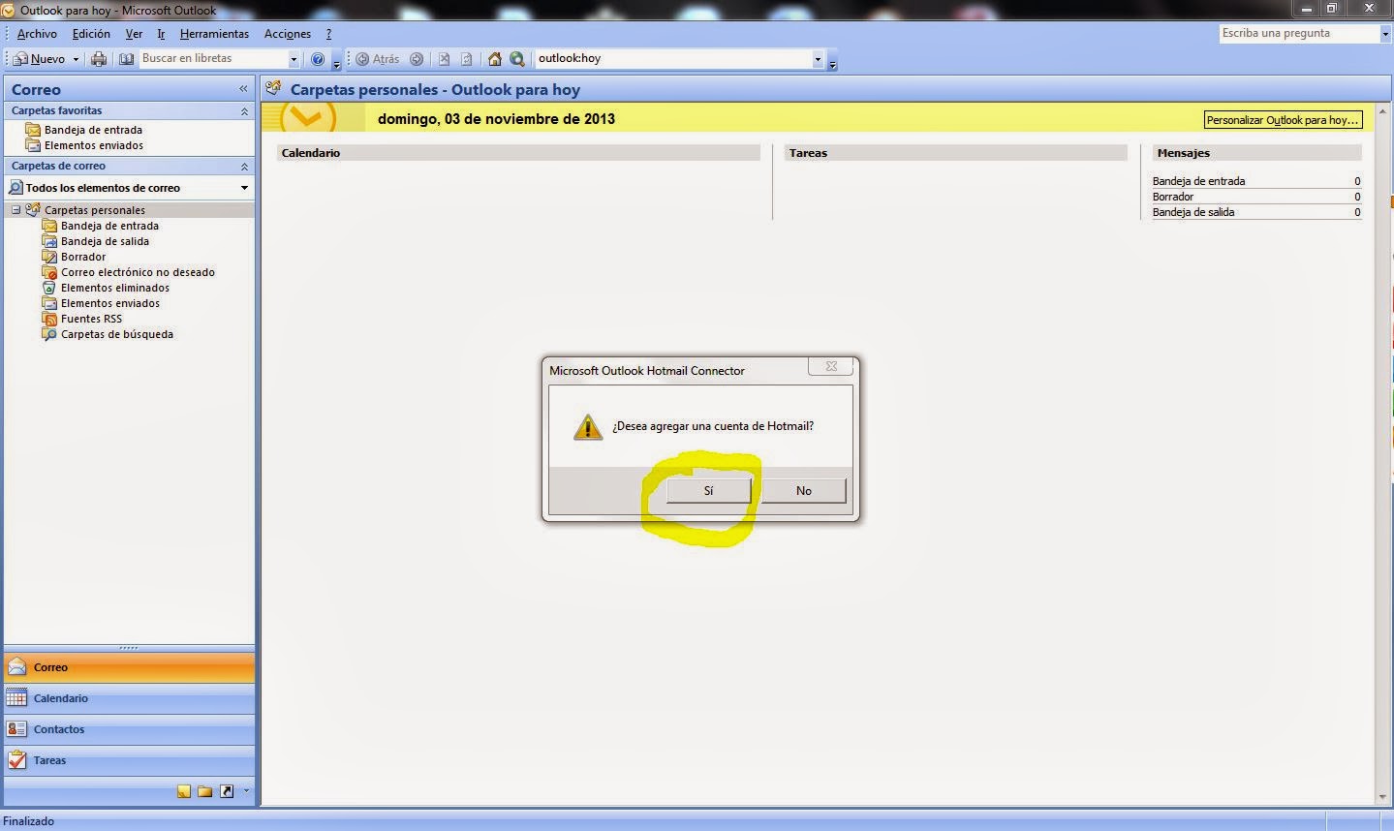Open the Contactos module icon
This screenshot has width=1394, height=831.
[16, 729]
